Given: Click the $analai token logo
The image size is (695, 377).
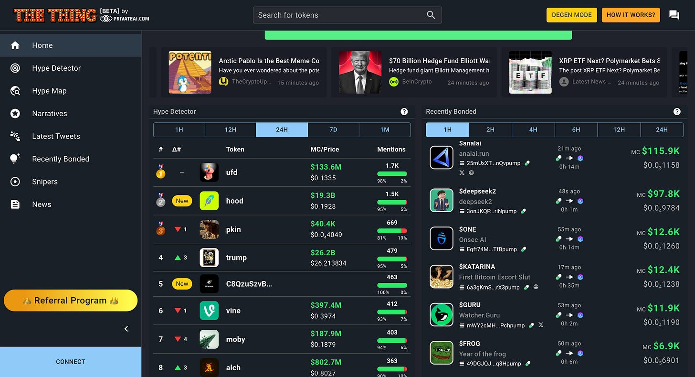Looking at the screenshot, I should [442, 158].
